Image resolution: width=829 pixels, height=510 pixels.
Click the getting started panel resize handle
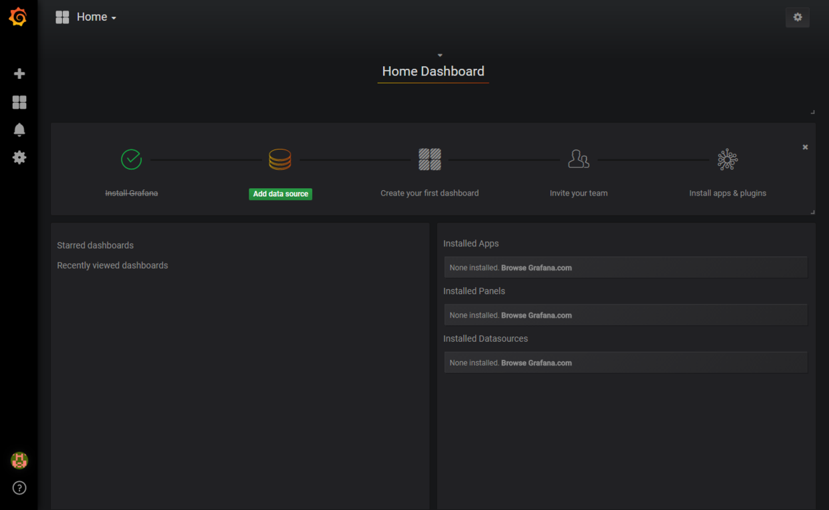point(812,212)
